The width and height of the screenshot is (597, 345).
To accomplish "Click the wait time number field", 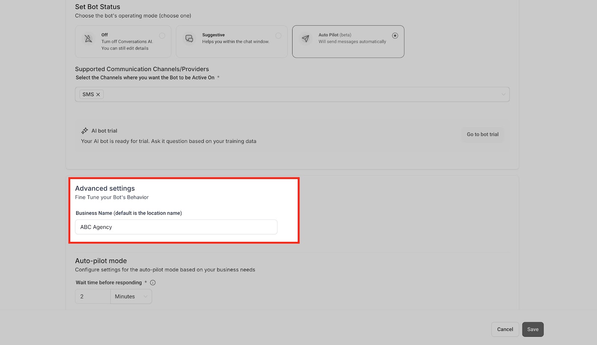I will click(x=93, y=297).
